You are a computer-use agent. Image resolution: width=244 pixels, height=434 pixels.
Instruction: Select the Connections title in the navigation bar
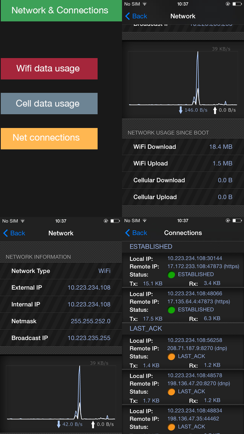(183, 233)
